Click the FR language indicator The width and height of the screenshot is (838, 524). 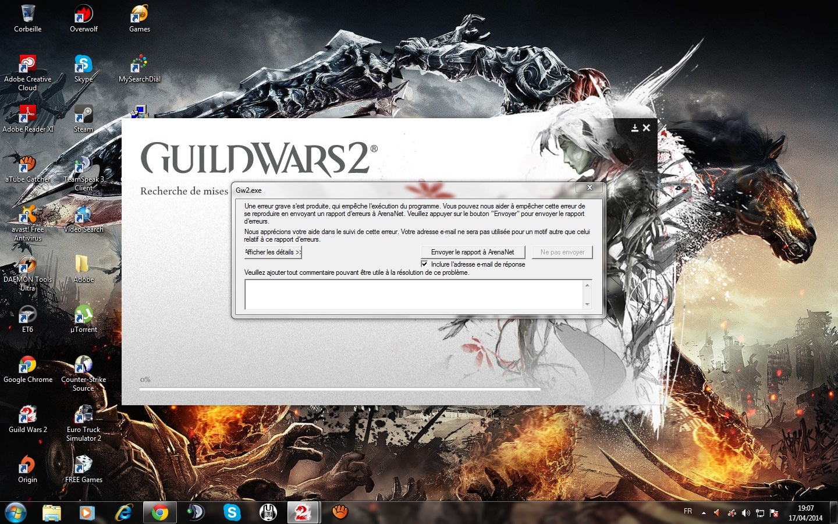[688, 511]
